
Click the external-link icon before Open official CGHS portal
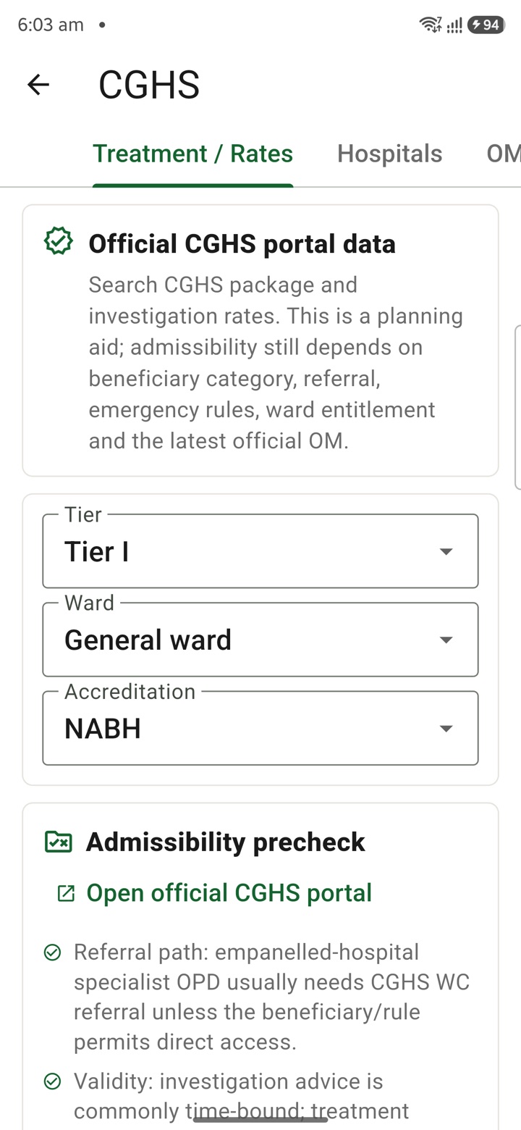coord(66,893)
